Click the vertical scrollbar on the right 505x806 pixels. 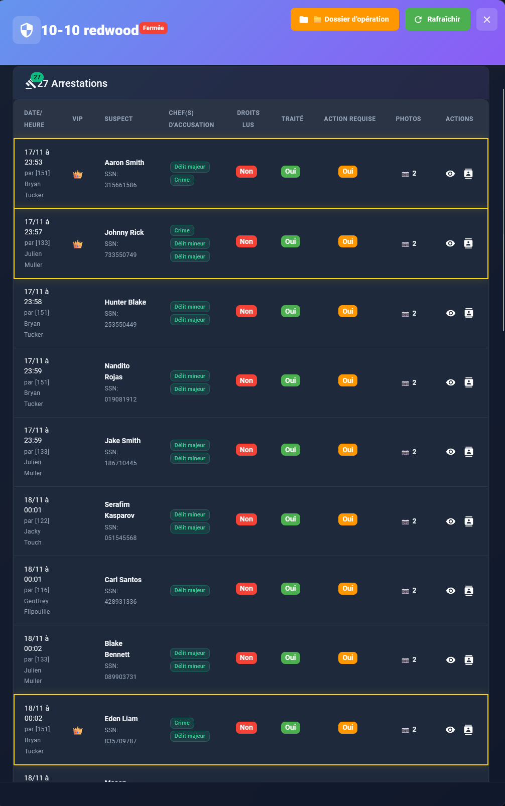[x=503, y=211]
